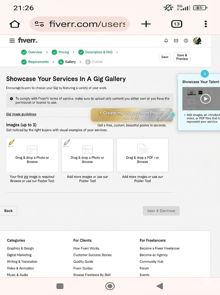Open help question mark icon
220x295 pixels.
click(x=186, y=40)
